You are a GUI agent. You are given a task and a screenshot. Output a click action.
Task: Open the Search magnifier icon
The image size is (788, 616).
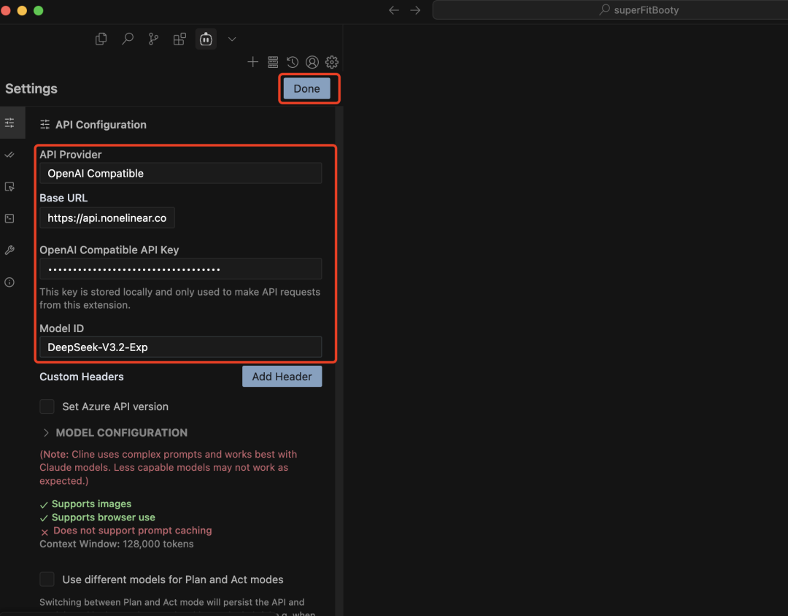128,39
